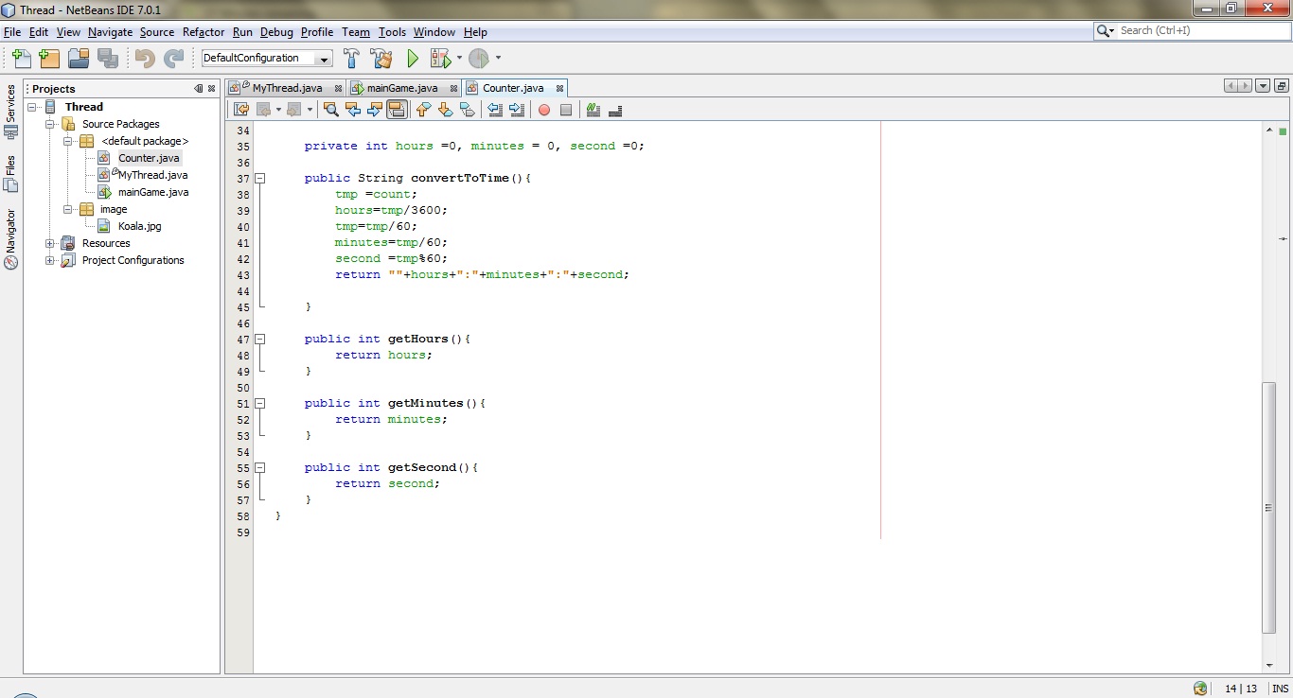Image resolution: width=1293 pixels, height=698 pixels.
Task: Clean and build project with broom icon
Action: (381, 59)
